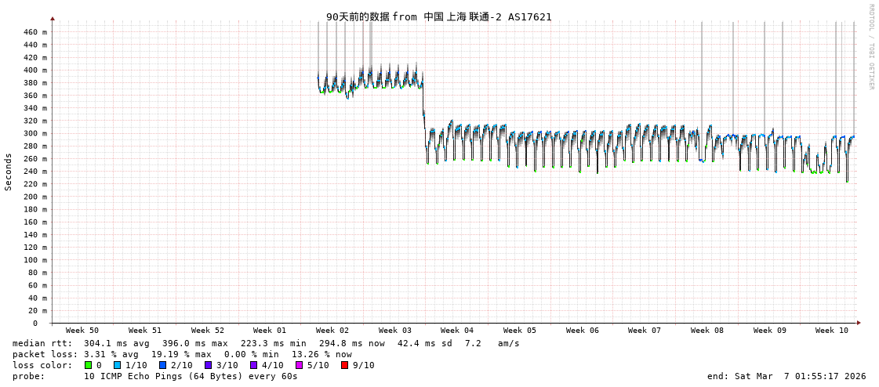Click the RRDTOOL / TOBI OETIKER watermark

[871, 47]
